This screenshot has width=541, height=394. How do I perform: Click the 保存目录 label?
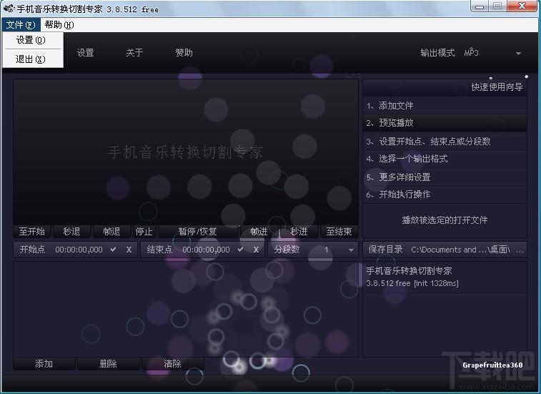point(385,250)
